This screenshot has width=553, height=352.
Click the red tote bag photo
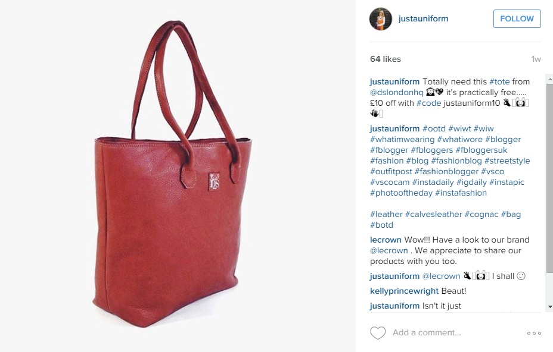pyautogui.click(x=173, y=174)
